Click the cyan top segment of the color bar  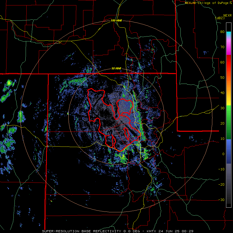[x=229, y=34]
